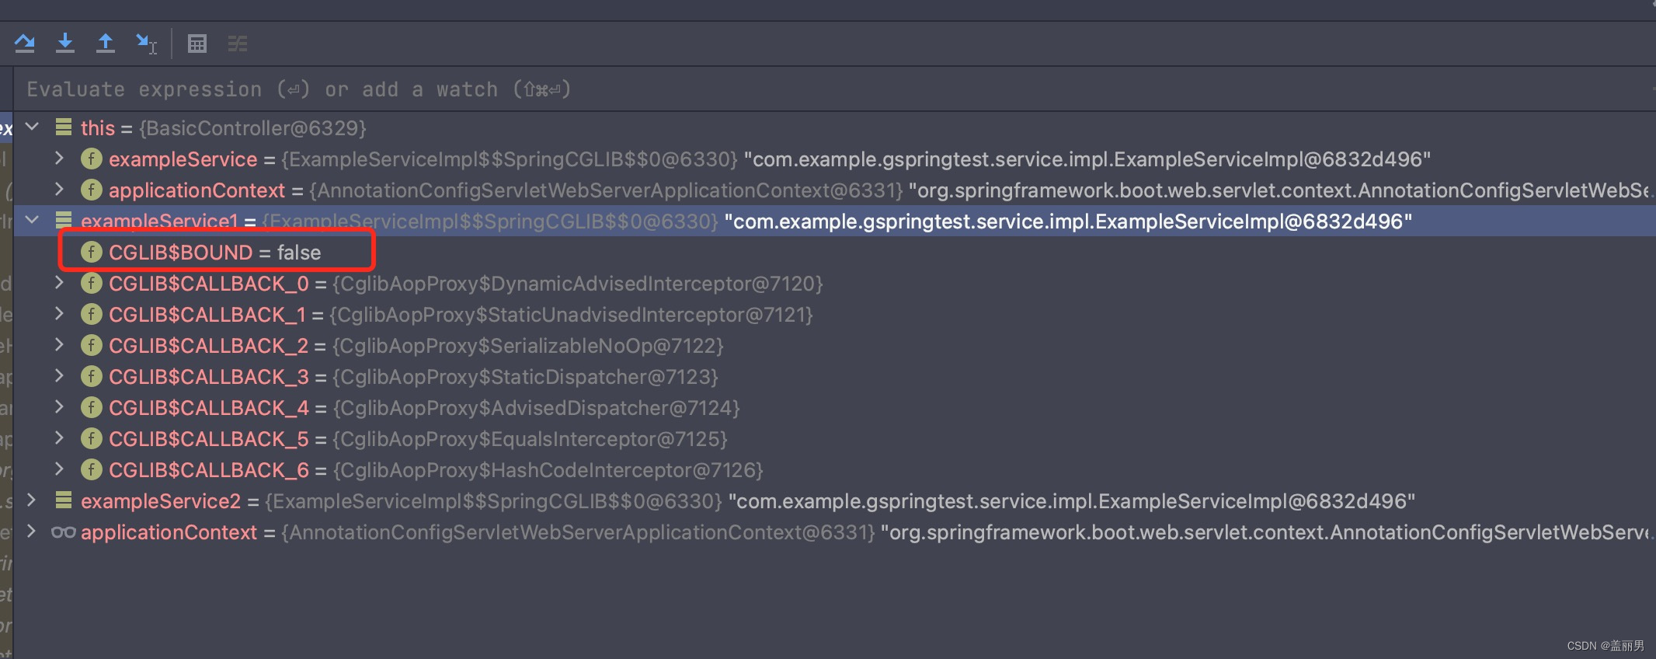Expand the applicationContext watch node

(32, 532)
